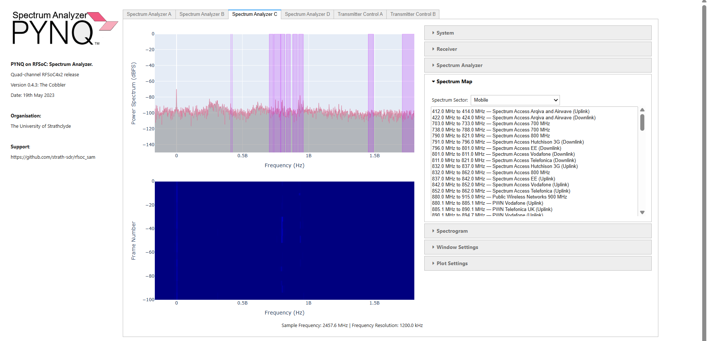The height and width of the screenshot is (341, 707).
Task: Switch to Spectrum Analyzer A tab
Action: [x=149, y=14]
